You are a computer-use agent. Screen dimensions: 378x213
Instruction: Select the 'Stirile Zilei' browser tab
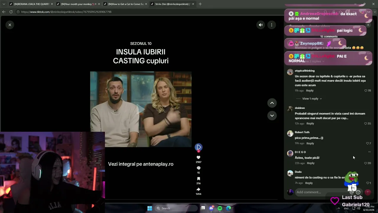tap(173, 4)
